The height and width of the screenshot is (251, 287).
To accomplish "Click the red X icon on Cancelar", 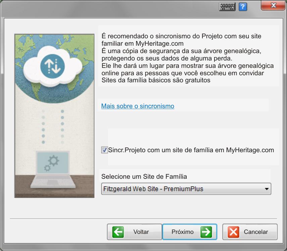I will 233,232.
